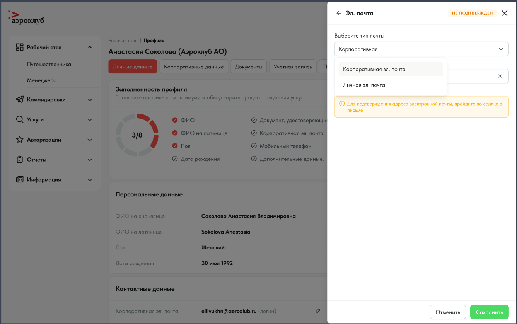Open Путешественника in the sidebar
Screen dimensions: 517x324
49,64
